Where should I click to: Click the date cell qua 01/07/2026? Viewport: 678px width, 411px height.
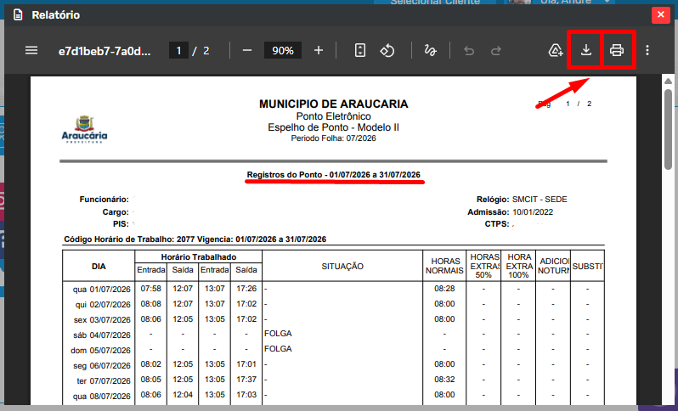102,289
